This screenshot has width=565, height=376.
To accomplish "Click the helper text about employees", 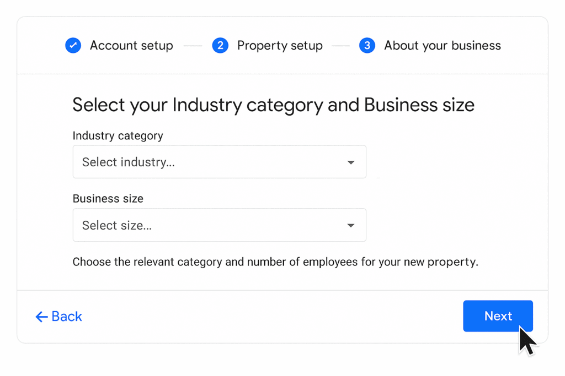I will pyautogui.click(x=275, y=262).
